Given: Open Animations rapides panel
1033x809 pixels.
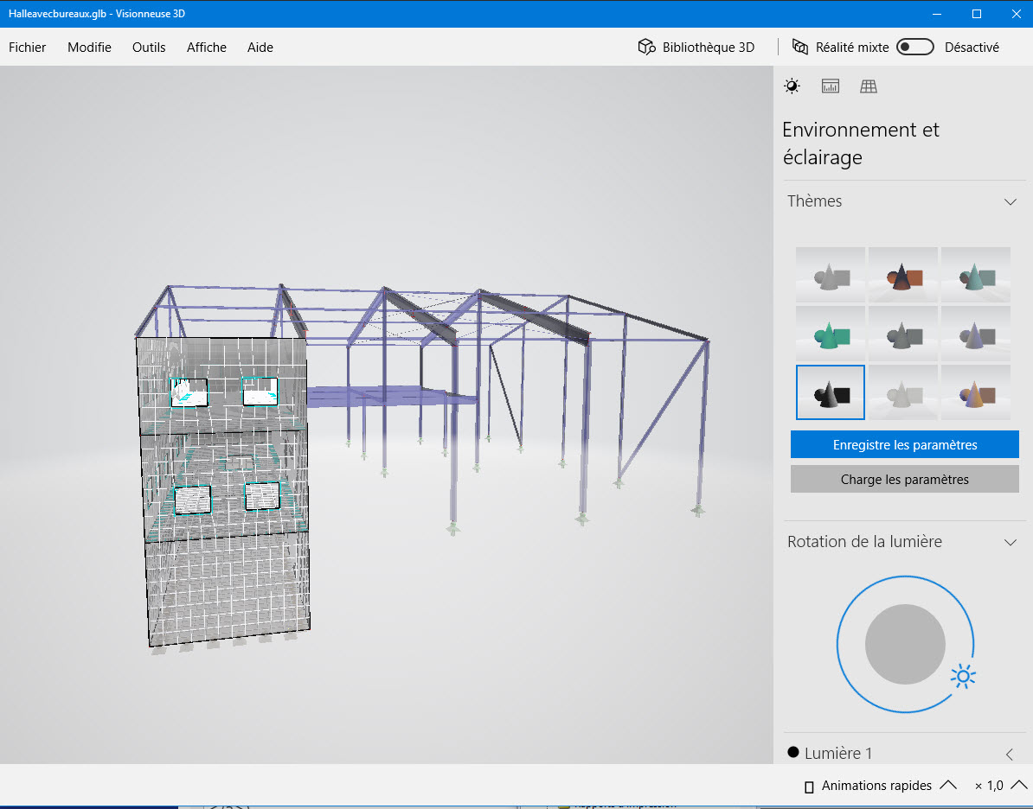Looking at the screenshot, I should point(876,786).
